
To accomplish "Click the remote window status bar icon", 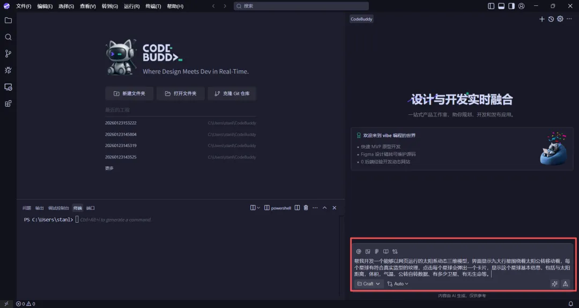I will point(6,304).
